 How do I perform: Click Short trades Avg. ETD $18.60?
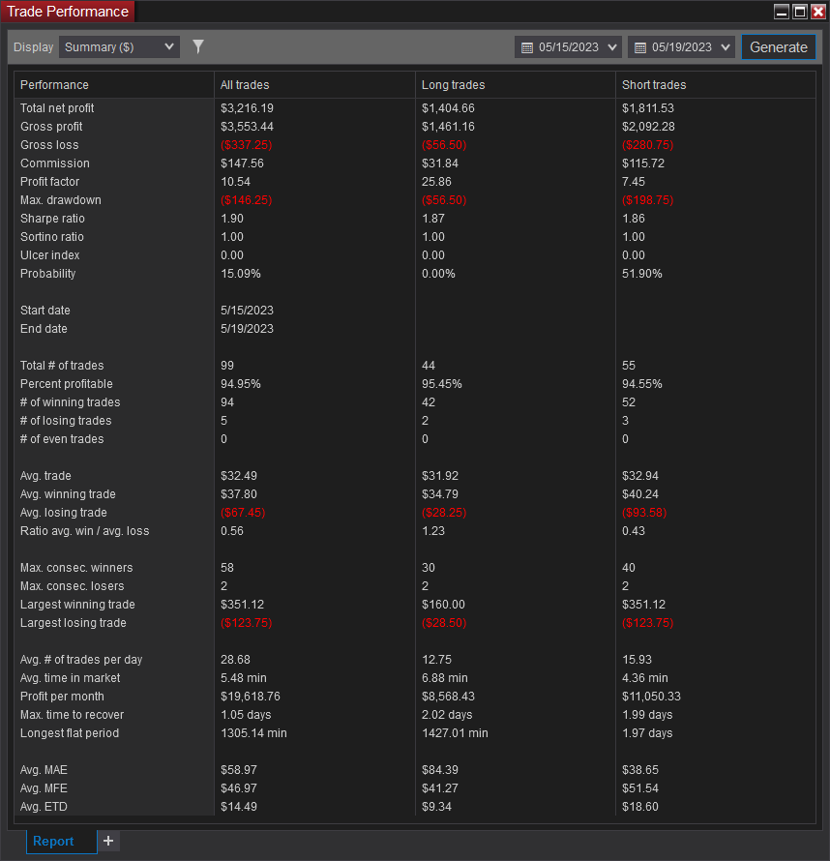coord(640,807)
